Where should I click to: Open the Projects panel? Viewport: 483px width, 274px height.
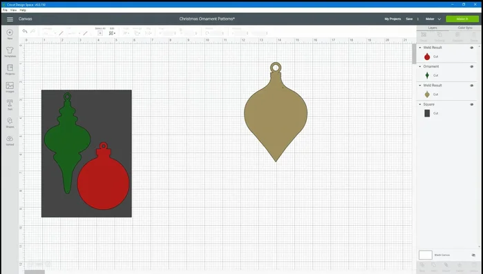coord(10,70)
